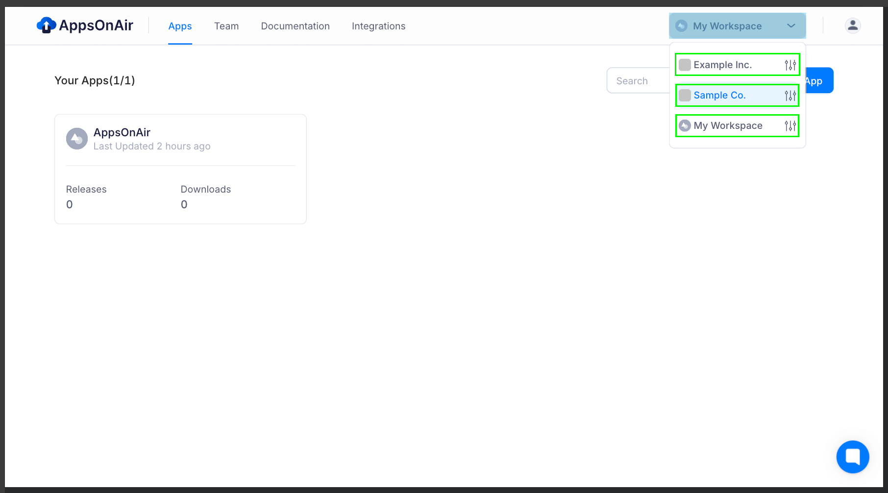Click the AppsOnAir app avatar icon

pyautogui.click(x=77, y=139)
